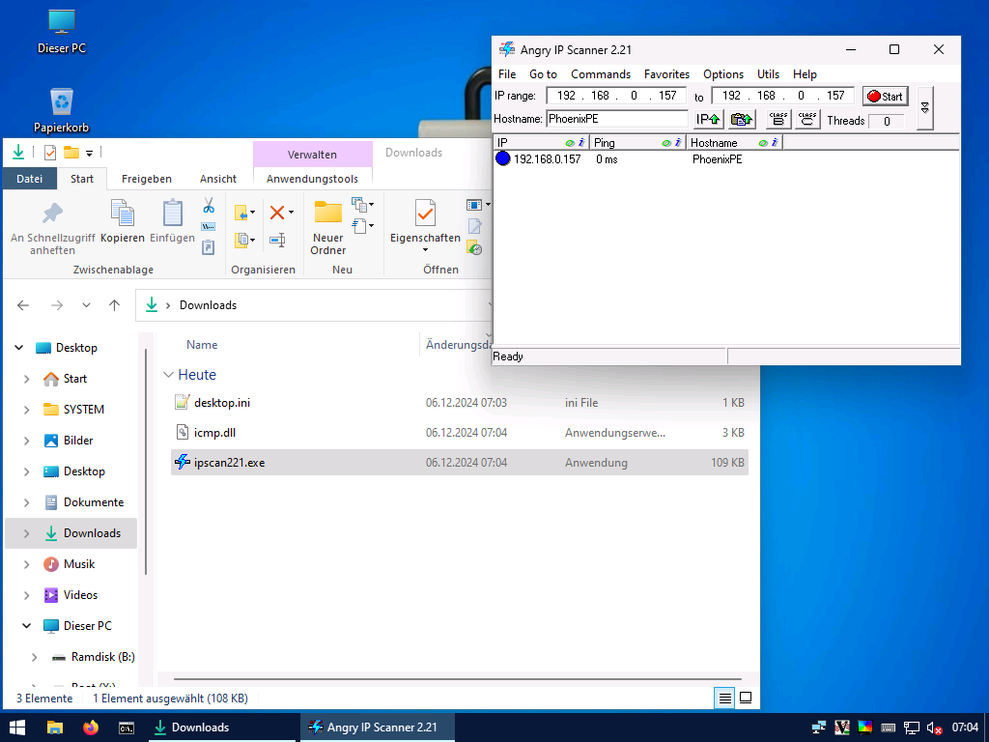Image resolution: width=989 pixels, height=742 pixels.
Task: Switch to large thumbnails view toggle
Action: pos(746,698)
